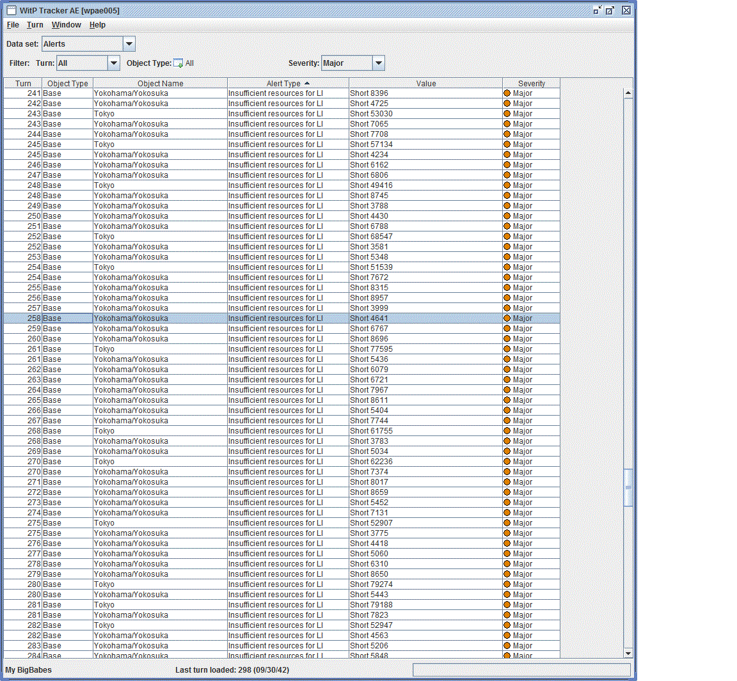
Task: Click the orange severity icon for Short 68547
Action: (x=507, y=236)
